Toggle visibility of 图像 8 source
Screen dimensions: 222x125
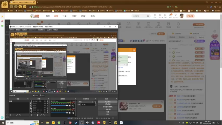point(45,103)
